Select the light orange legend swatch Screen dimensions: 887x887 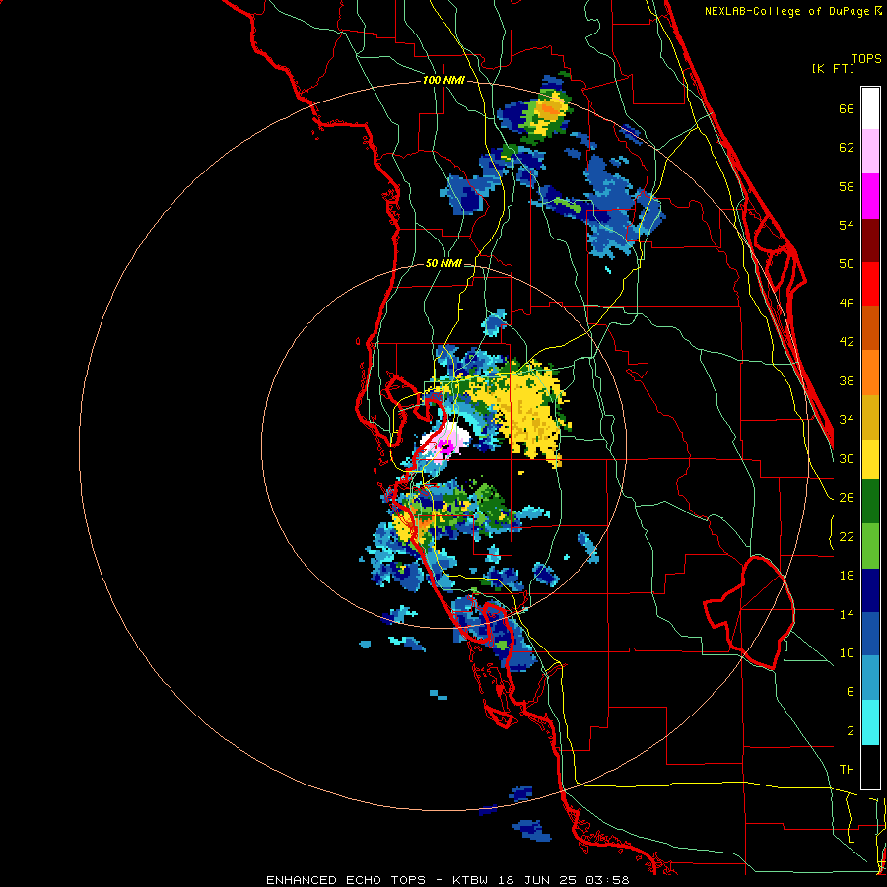tap(870, 373)
